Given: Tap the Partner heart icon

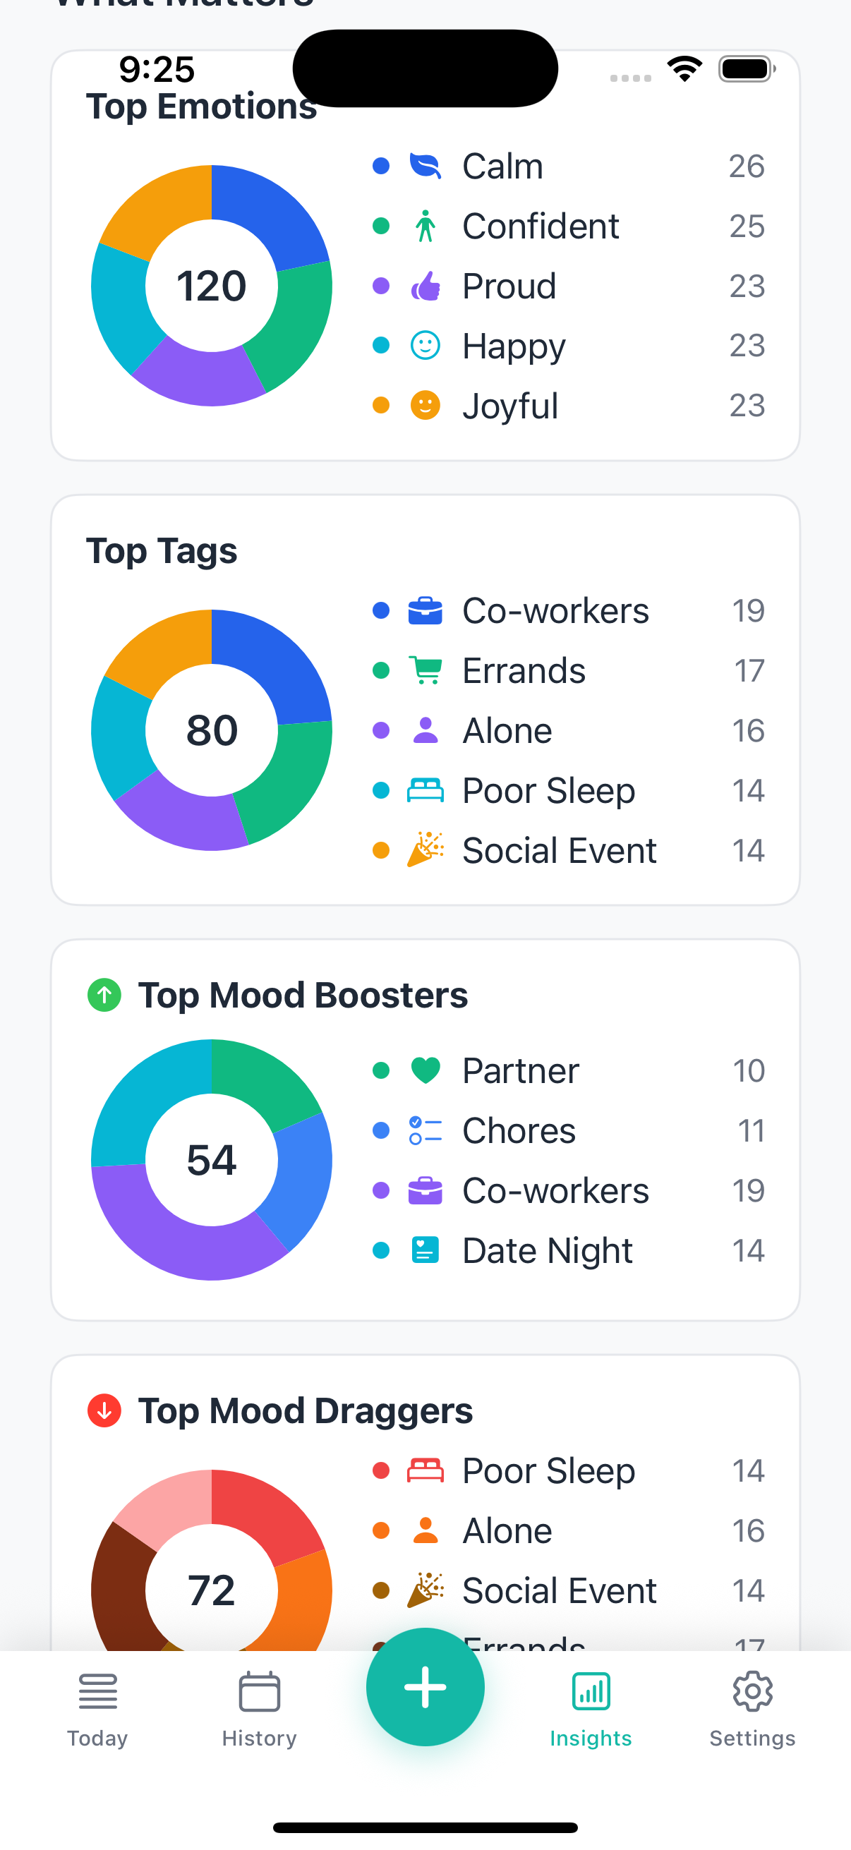Looking at the screenshot, I should [x=425, y=1070].
